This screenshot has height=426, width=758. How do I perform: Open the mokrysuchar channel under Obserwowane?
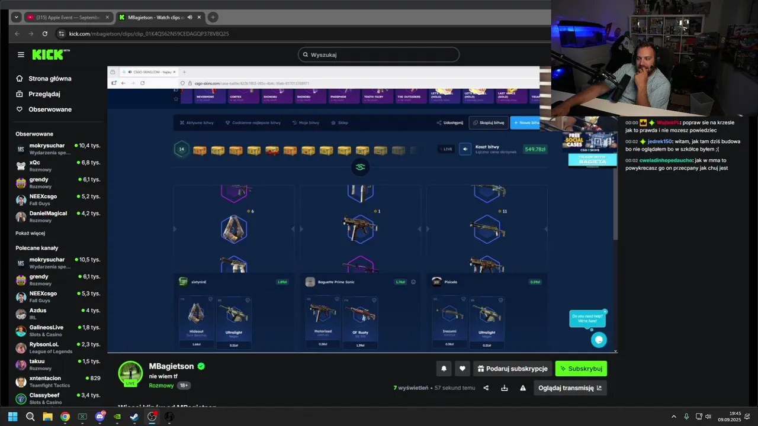tap(57, 149)
